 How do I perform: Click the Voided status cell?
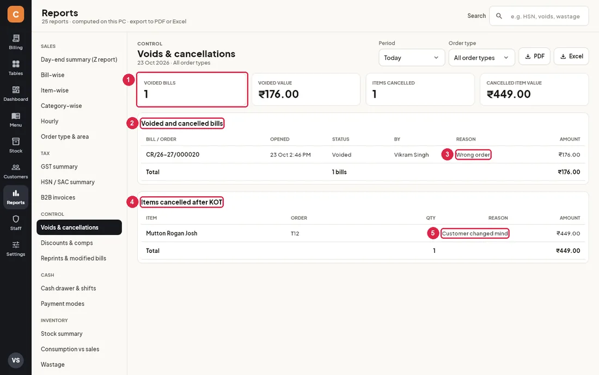[341, 155]
